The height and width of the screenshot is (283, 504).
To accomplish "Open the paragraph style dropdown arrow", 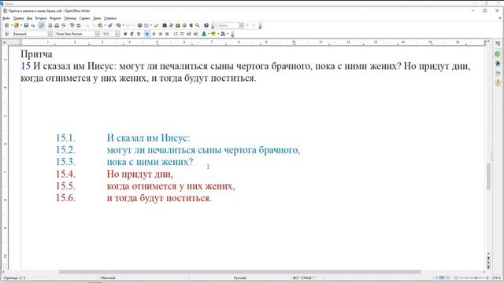I will [x=50, y=34].
